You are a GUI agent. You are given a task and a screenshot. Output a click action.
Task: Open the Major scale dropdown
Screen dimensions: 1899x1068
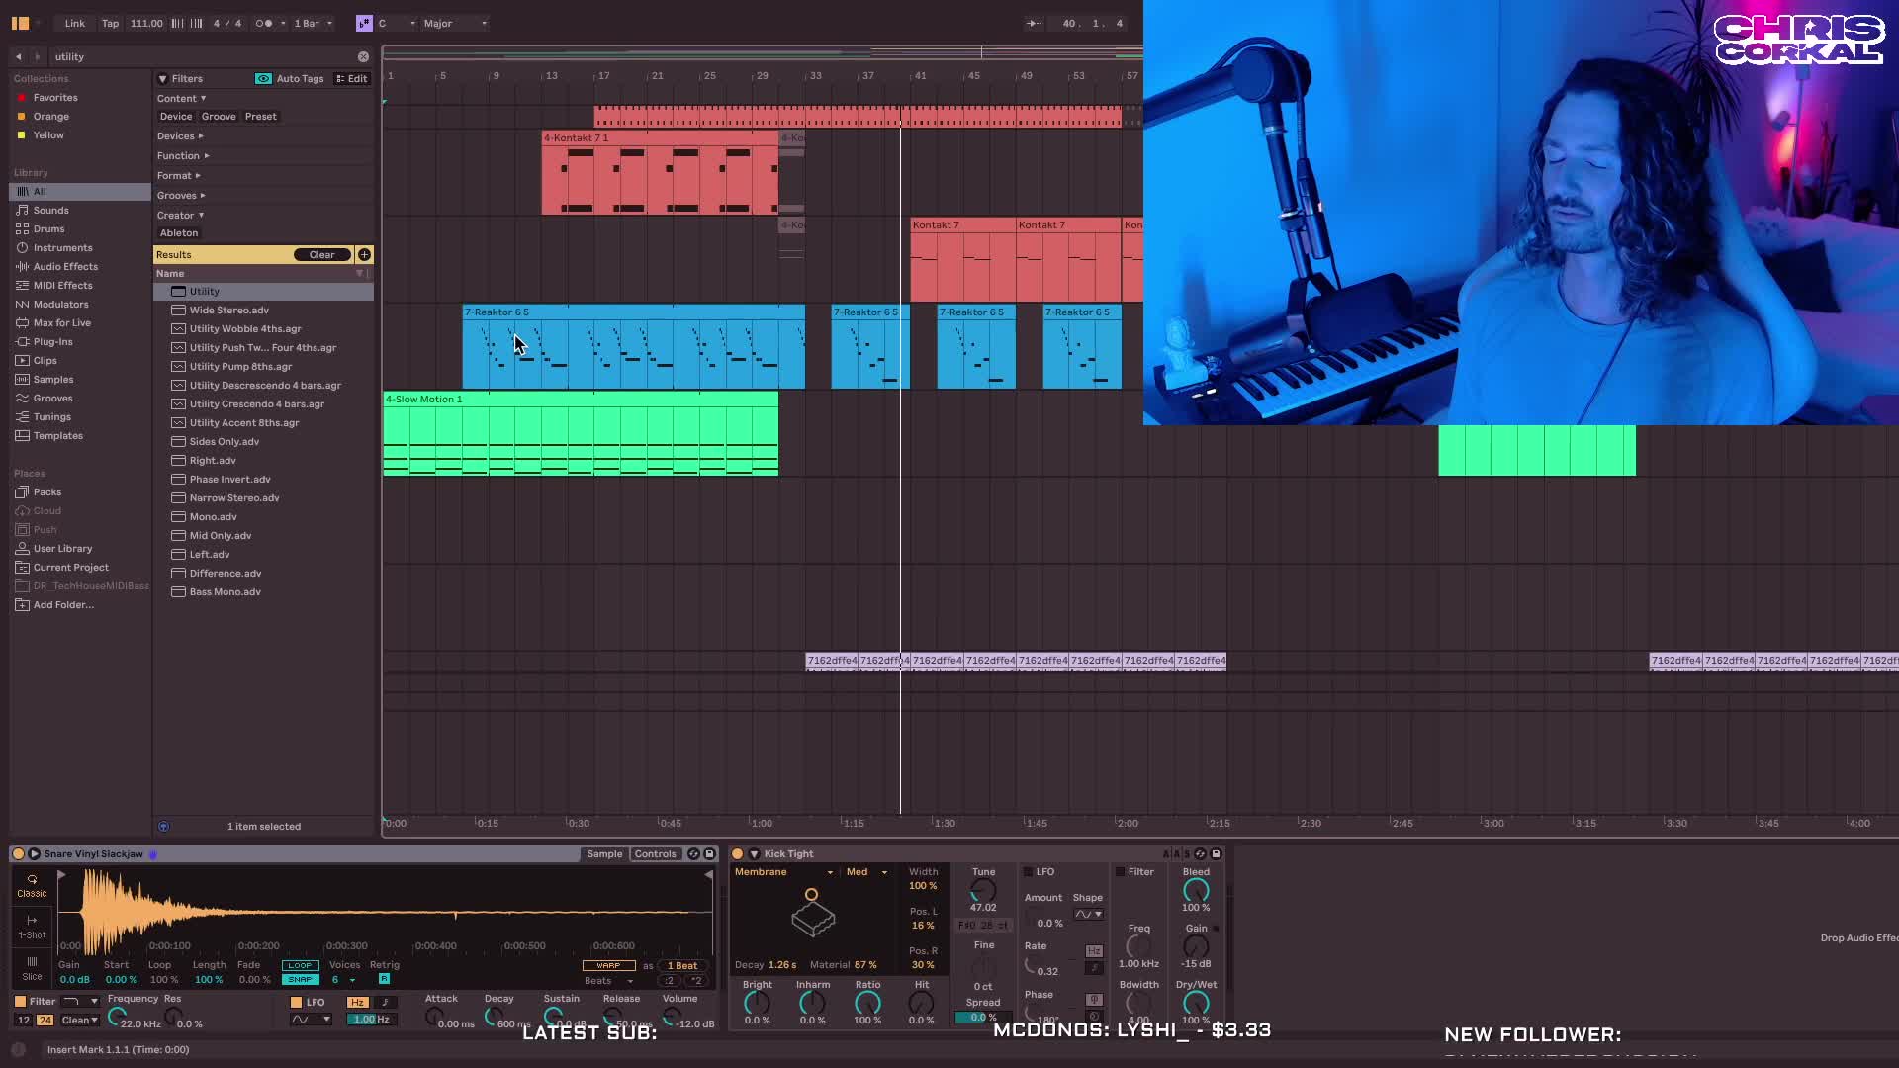pyautogui.click(x=455, y=23)
